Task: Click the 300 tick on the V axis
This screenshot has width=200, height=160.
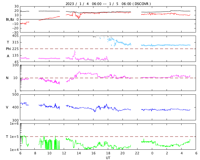Action: (x=15, y=120)
